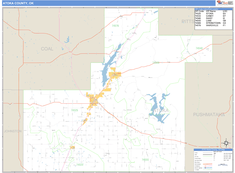
Task: Click the 74540 ZIP code label on the map
Action: [199, 48]
